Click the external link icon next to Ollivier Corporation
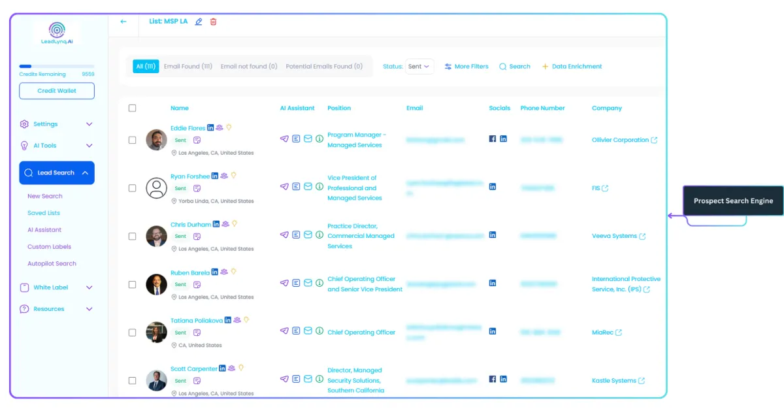784x409 pixels. click(654, 140)
